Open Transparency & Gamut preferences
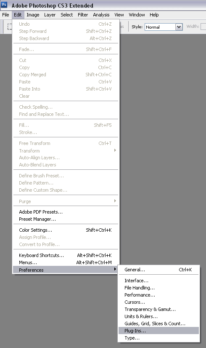 point(158,309)
